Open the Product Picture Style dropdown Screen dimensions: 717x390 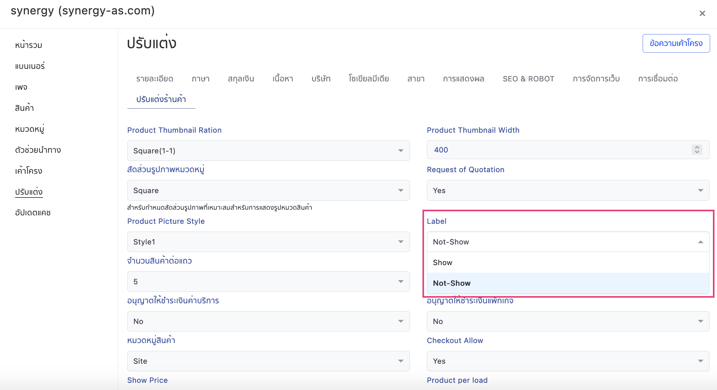(x=268, y=242)
